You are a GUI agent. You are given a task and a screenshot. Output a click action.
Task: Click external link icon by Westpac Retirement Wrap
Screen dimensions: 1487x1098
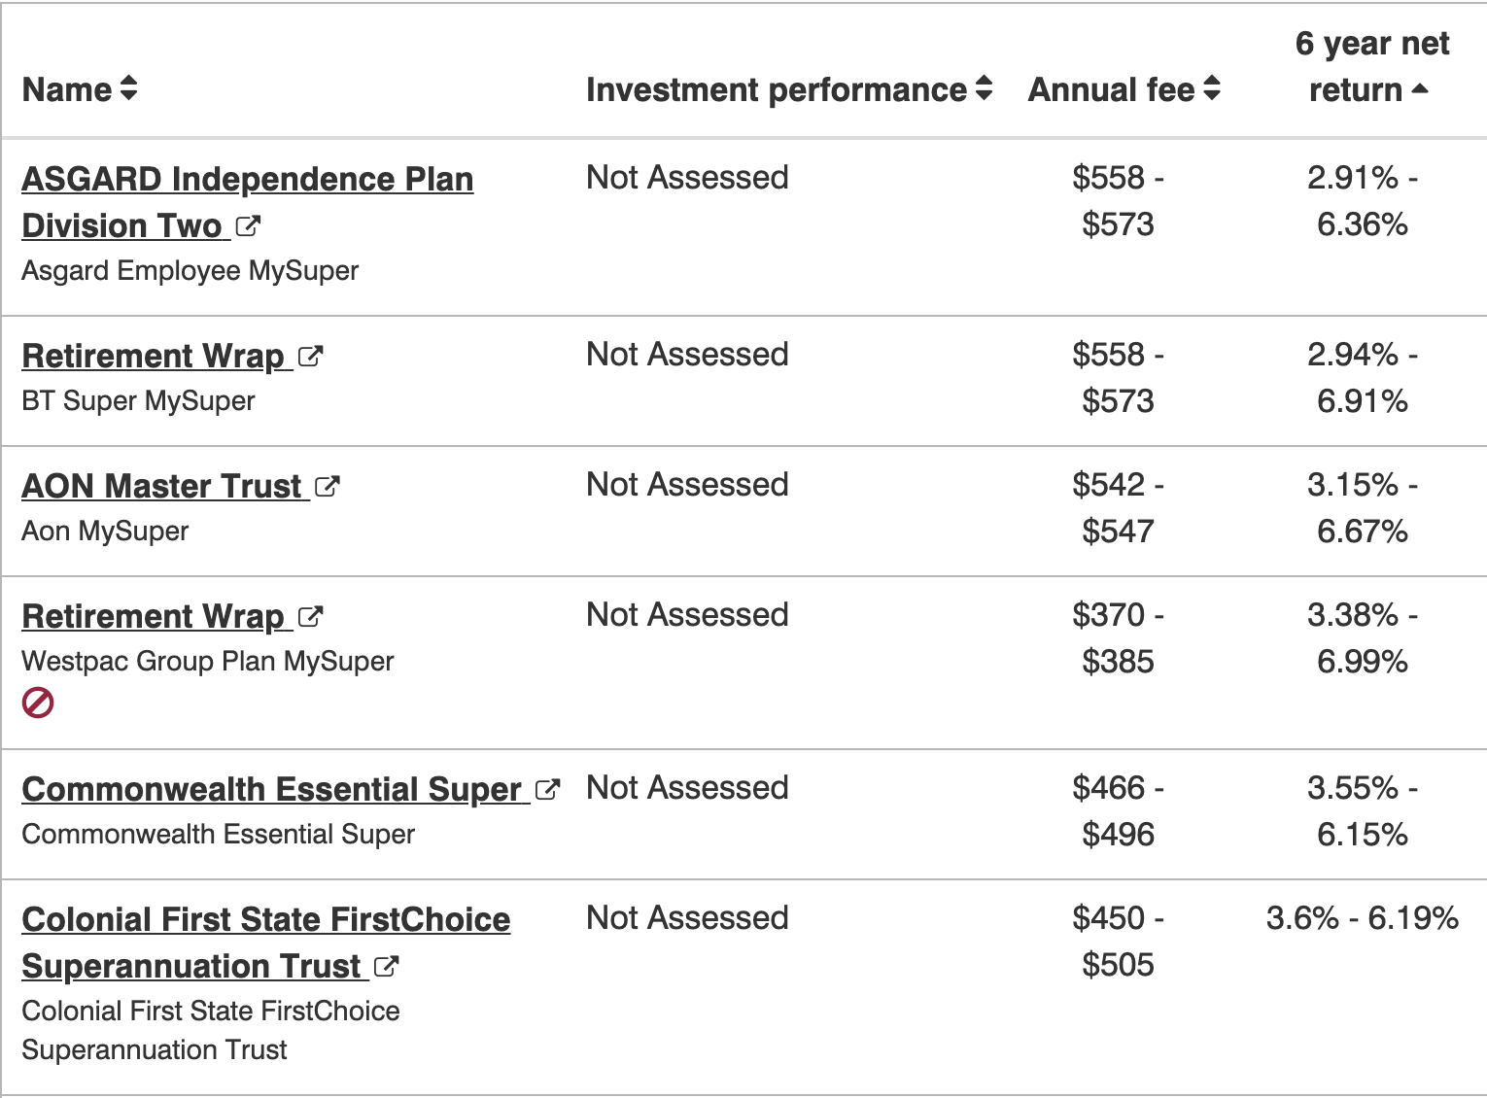pos(310,617)
